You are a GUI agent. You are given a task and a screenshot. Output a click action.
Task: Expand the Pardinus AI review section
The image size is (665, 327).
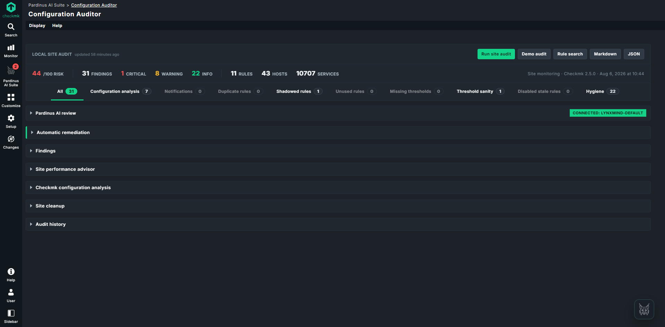(x=55, y=113)
